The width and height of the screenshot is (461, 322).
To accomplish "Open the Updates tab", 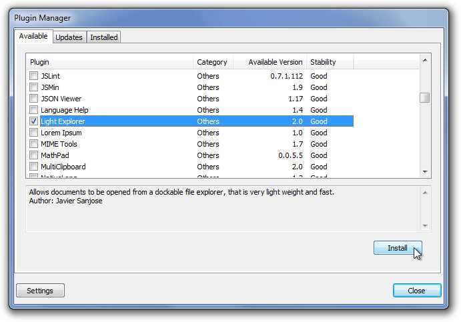I will click(x=69, y=37).
